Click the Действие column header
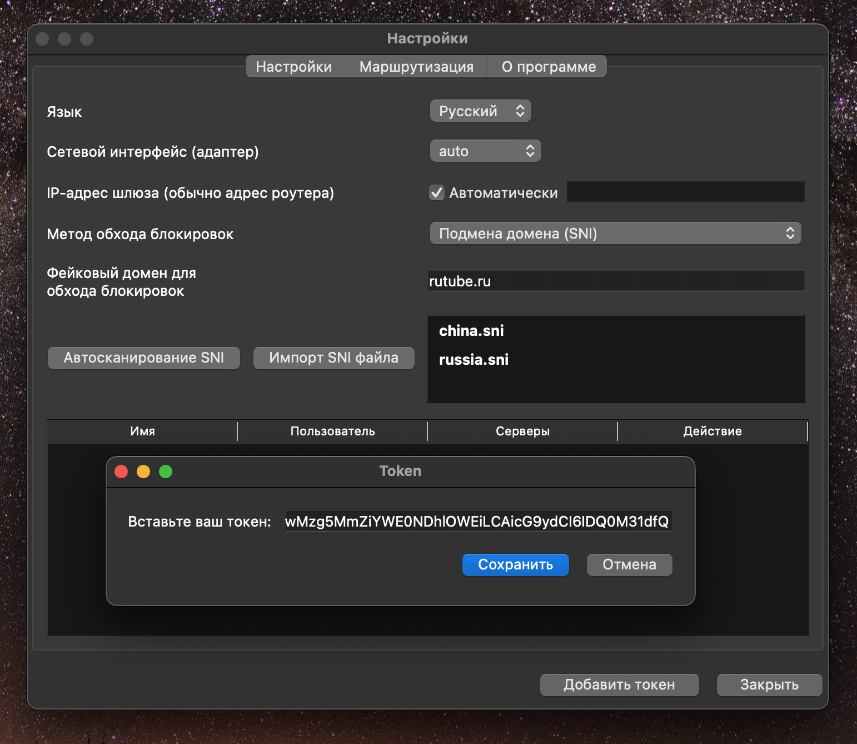 [712, 431]
